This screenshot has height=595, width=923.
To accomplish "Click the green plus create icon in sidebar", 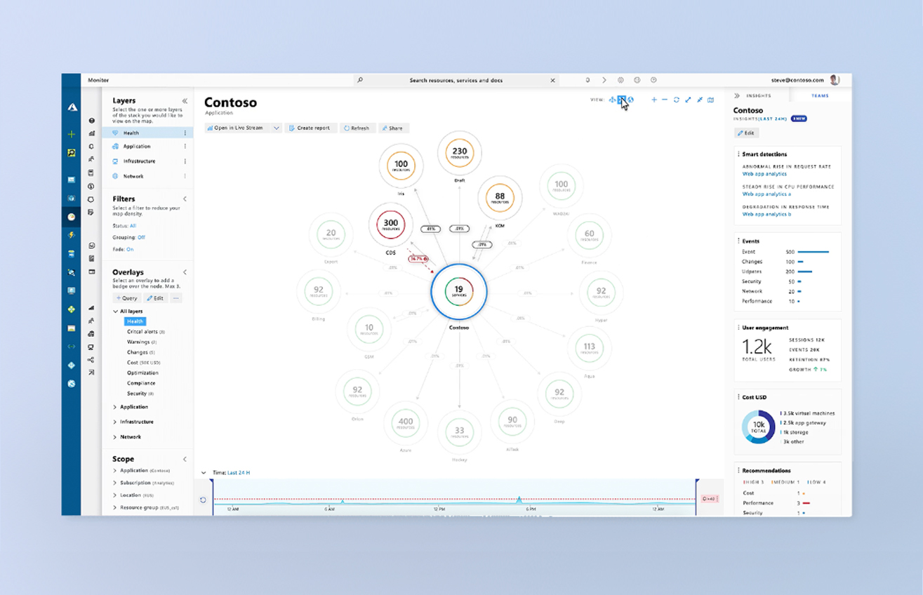I will coord(72,134).
